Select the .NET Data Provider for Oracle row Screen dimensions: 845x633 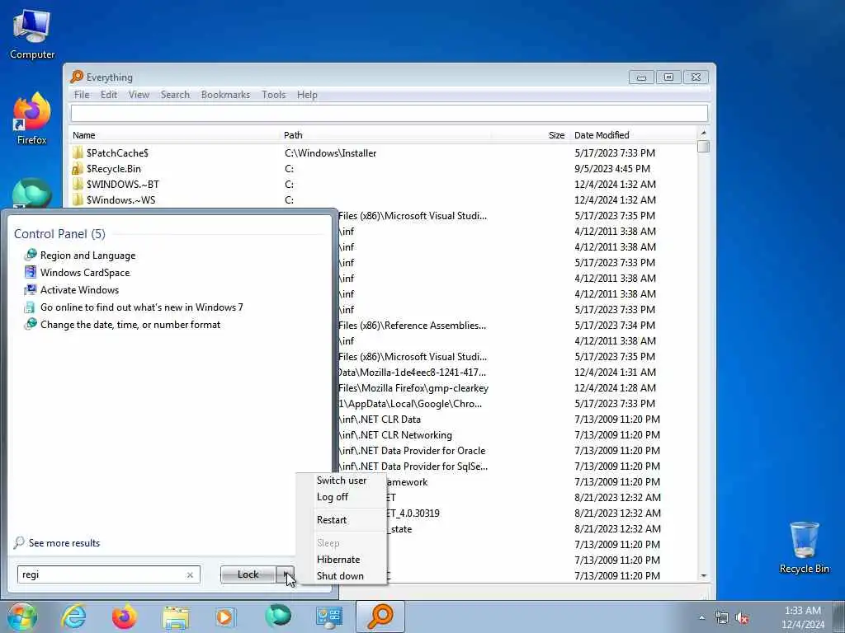pyautogui.click(x=412, y=450)
